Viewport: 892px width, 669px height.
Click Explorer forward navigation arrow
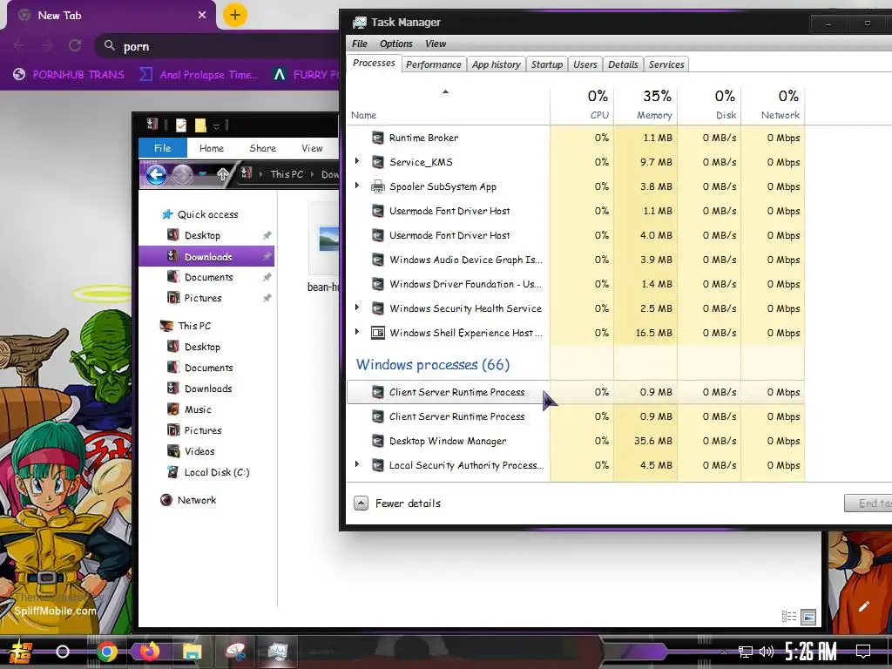182,174
